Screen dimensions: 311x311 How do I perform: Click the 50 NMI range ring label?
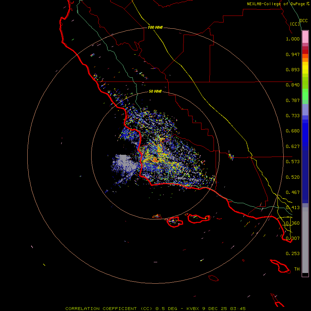click(155, 91)
